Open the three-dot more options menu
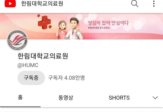Viewport: 163px width, 112px height. (x=154, y=4)
